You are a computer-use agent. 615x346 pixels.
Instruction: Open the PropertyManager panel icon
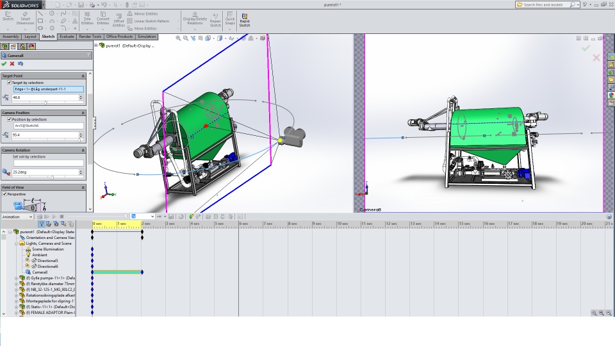pos(13,46)
